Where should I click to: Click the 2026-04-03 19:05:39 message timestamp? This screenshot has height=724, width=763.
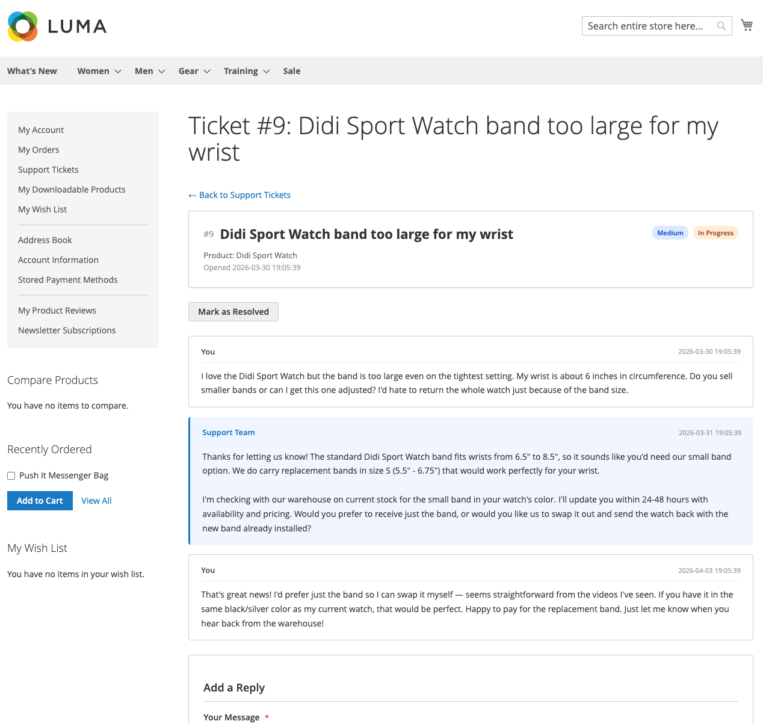pos(709,571)
